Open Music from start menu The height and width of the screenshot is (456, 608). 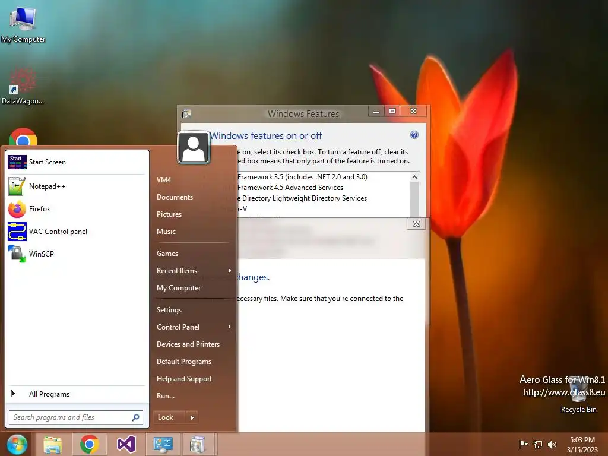[166, 232]
